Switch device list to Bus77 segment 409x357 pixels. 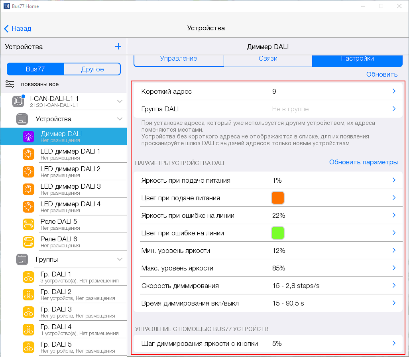[x=35, y=69]
